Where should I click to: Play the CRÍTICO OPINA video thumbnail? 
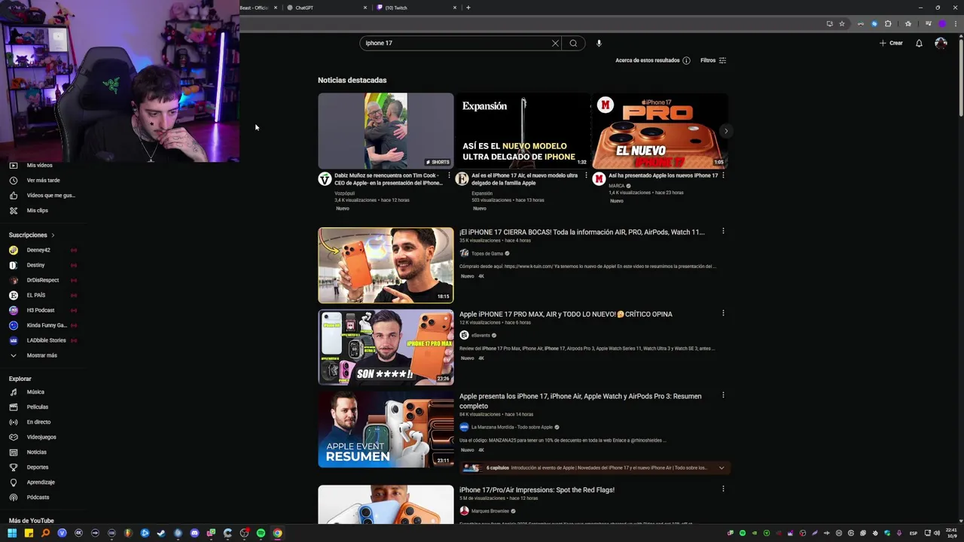[386, 347]
